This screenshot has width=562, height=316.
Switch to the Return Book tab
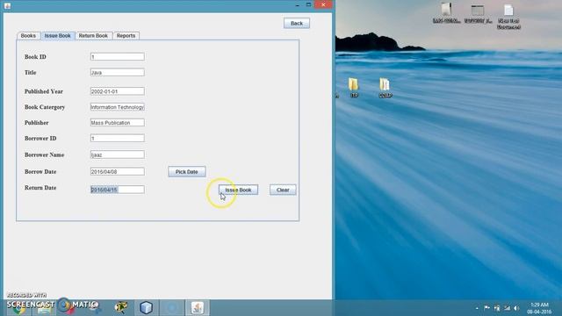tap(93, 36)
